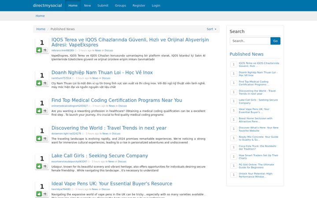Screen dimensions: 317x198
Task: Upvote the Ideal Vape Pens UK post
Action: tap(39, 194)
